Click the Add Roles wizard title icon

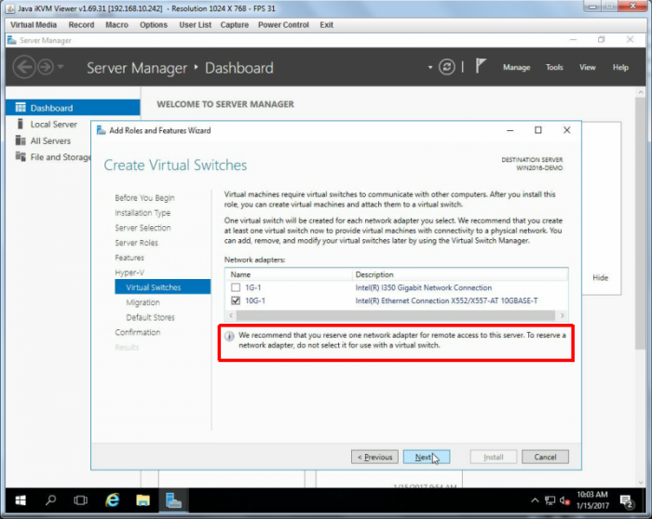tap(101, 130)
